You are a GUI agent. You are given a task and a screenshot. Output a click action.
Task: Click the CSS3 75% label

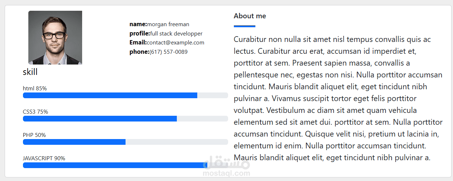pos(36,112)
